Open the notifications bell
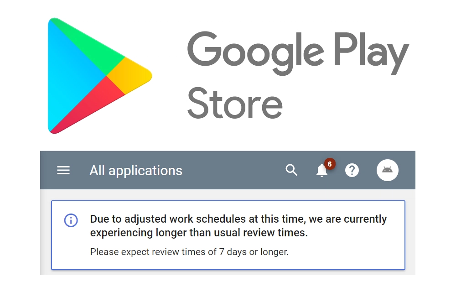Screen dimensions: 456x292 pyautogui.click(x=321, y=171)
